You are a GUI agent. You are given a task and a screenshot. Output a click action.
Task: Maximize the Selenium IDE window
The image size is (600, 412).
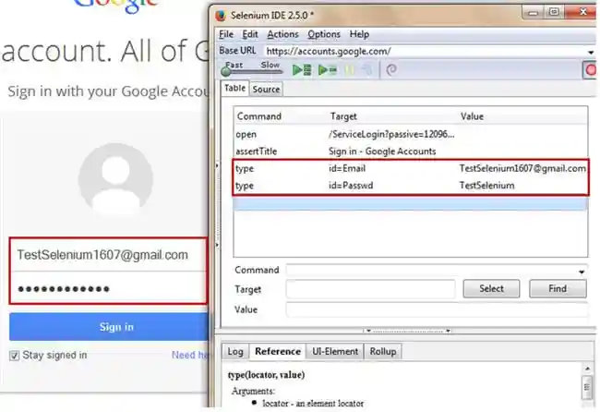coord(554,12)
